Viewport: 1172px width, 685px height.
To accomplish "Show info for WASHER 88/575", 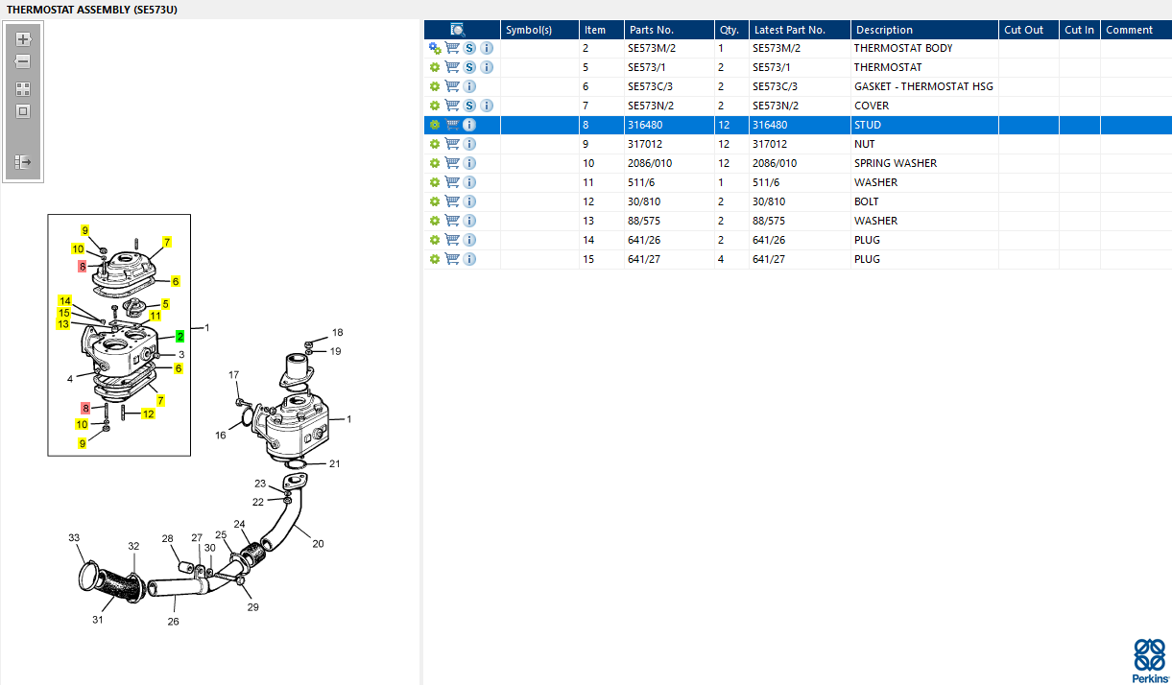I will tap(469, 221).
